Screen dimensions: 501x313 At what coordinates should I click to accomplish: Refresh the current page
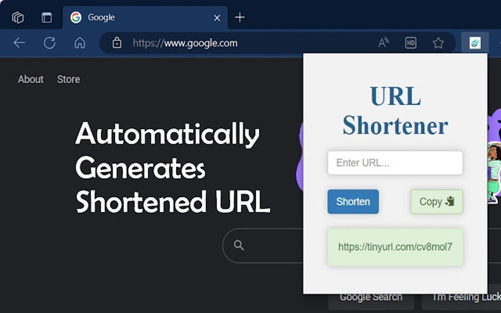(x=49, y=43)
